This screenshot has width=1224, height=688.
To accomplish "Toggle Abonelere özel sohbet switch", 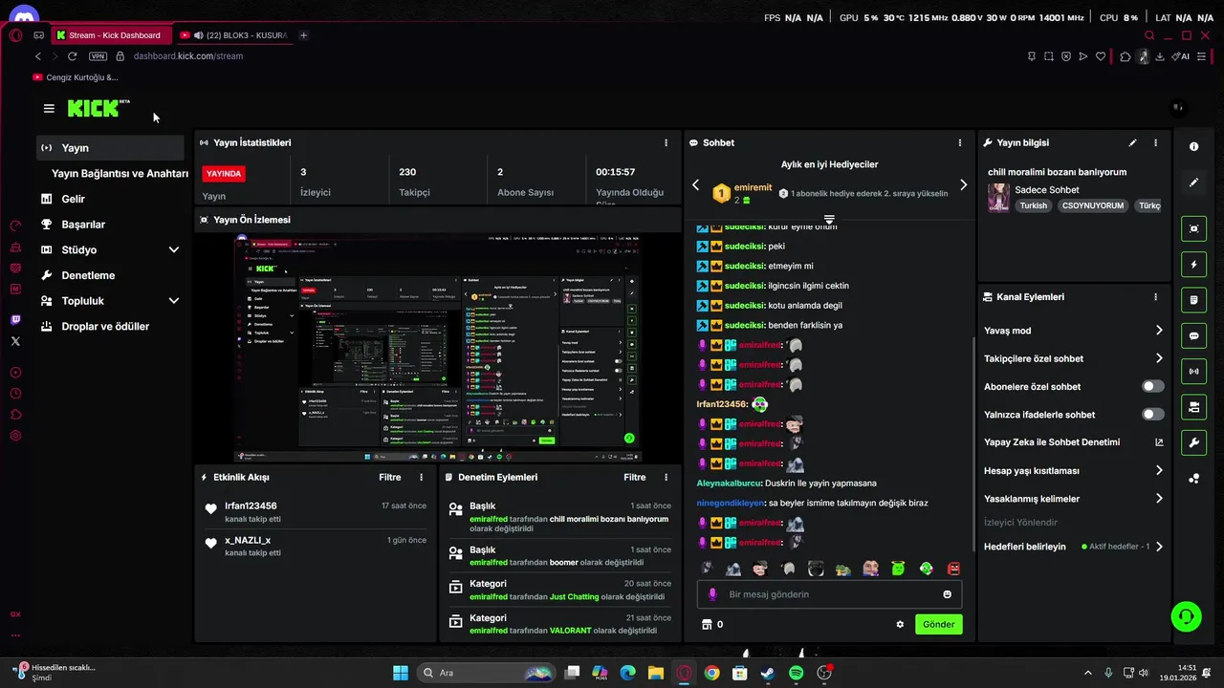I will coord(1153,387).
